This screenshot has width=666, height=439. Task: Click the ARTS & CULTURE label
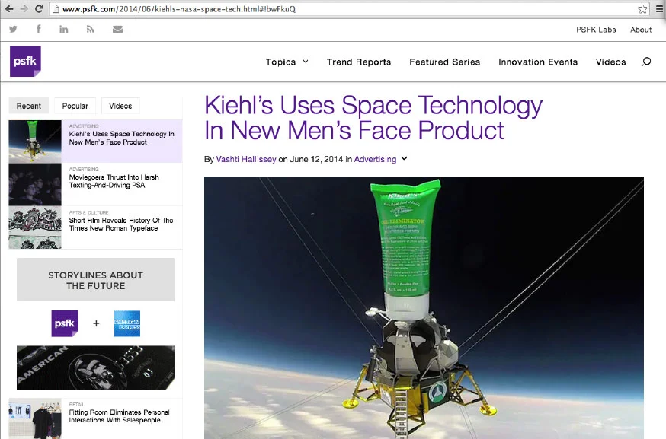[x=88, y=212]
